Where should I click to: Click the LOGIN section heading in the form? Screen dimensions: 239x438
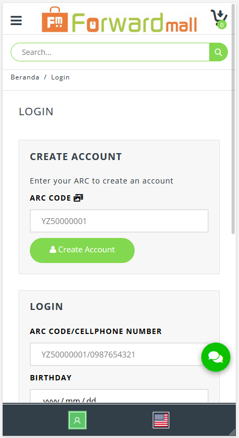(46, 307)
